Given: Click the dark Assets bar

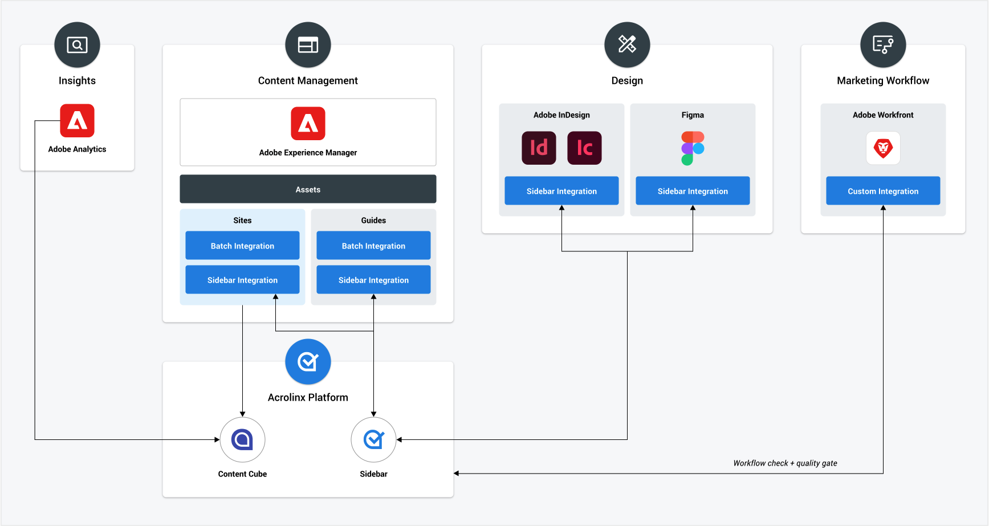Looking at the screenshot, I should (x=308, y=189).
